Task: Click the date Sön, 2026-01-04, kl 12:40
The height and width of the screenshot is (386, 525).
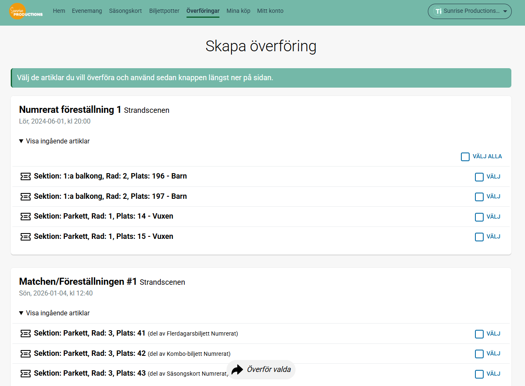Action: pyautogui.click(x=56, y=293)
